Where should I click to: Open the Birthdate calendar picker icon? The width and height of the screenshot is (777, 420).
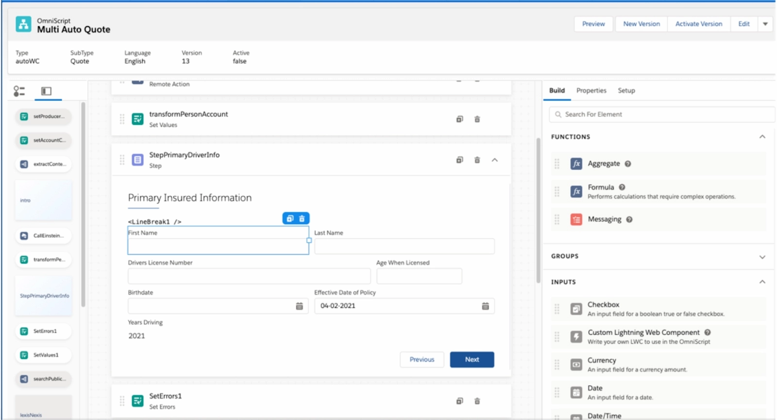[299, 306]
